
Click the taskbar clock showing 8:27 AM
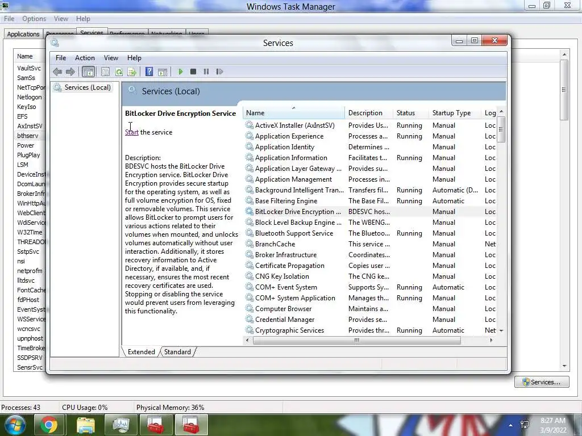click(553, 425)
